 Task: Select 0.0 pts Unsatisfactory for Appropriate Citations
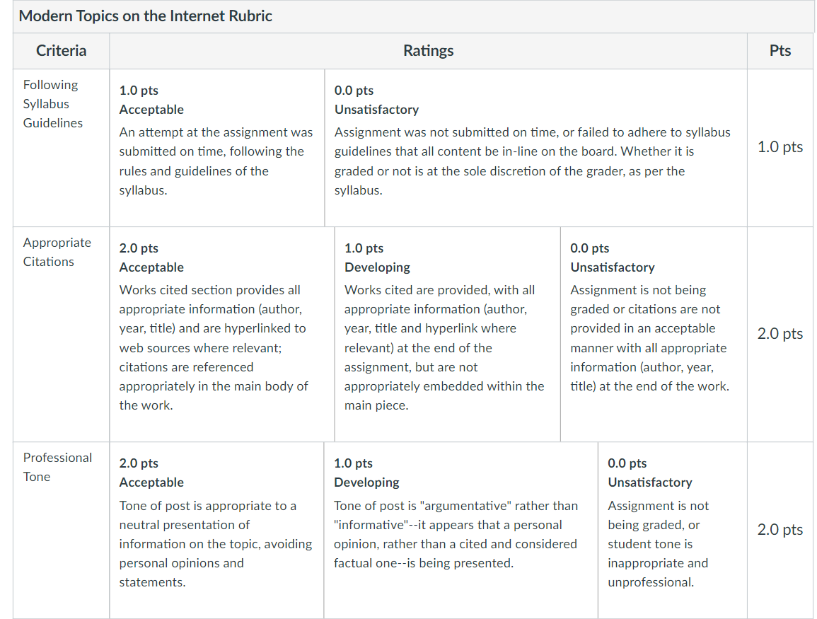pos(654,335)
